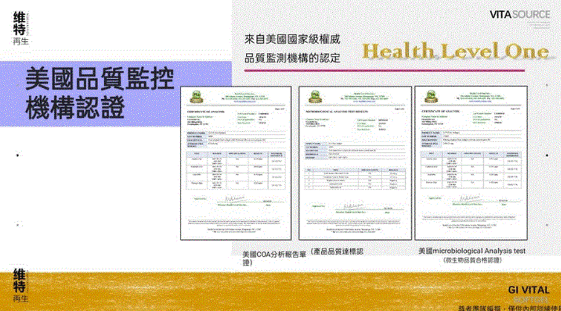Click the seal logo on the first certificate

click(197, 97)
